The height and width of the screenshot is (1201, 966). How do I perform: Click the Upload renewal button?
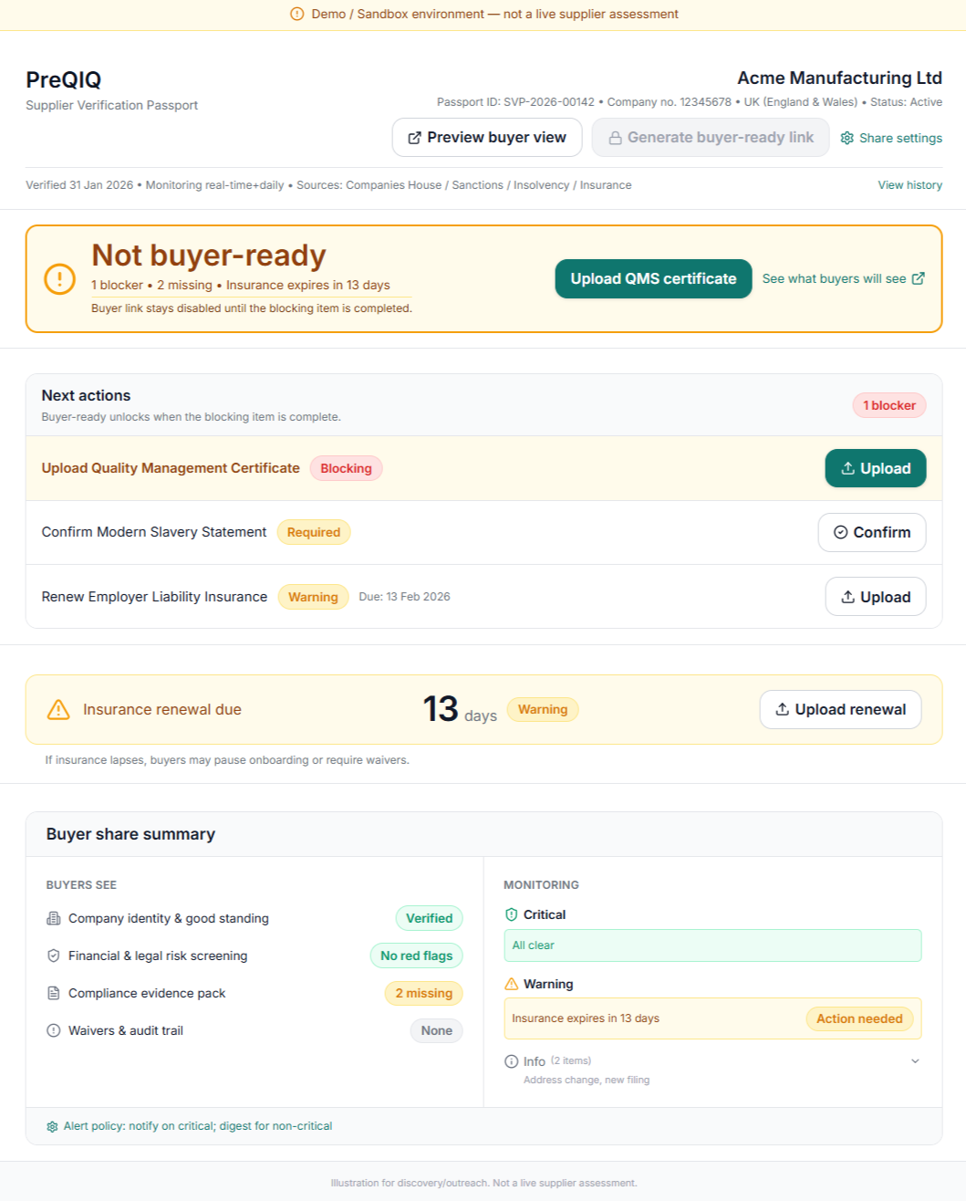click(x=840, y=710)
